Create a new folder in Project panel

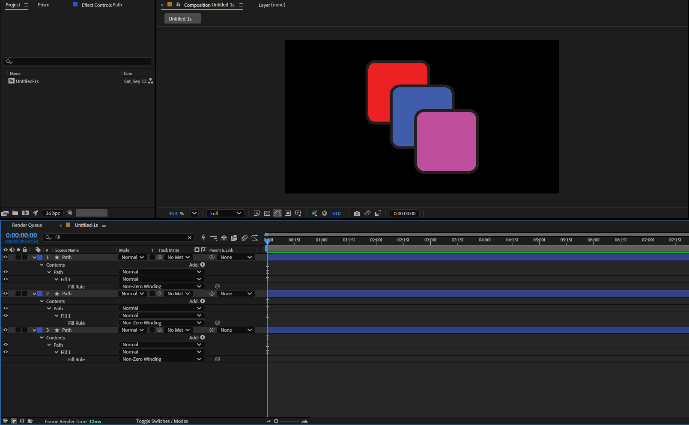15,213
